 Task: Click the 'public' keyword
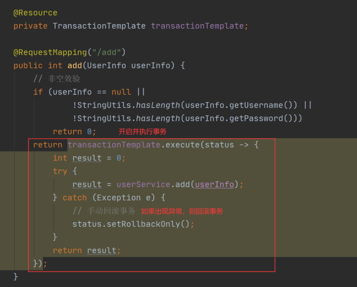pyautogui.click(x=28, y=66)
